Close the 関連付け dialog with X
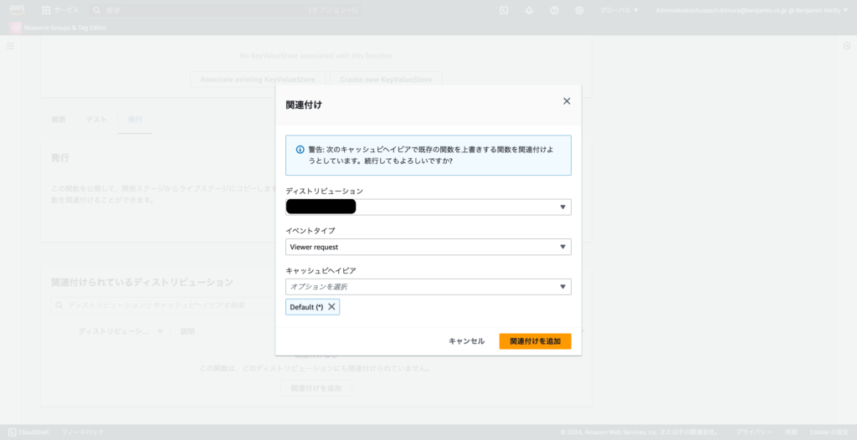857x440 pixels. pyautogui.click(x=567, y=101)
